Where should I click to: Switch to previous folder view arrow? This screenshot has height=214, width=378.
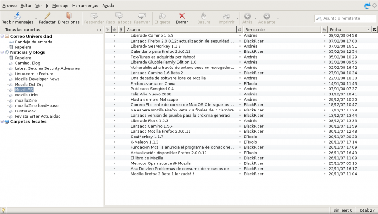click(97, 30)
